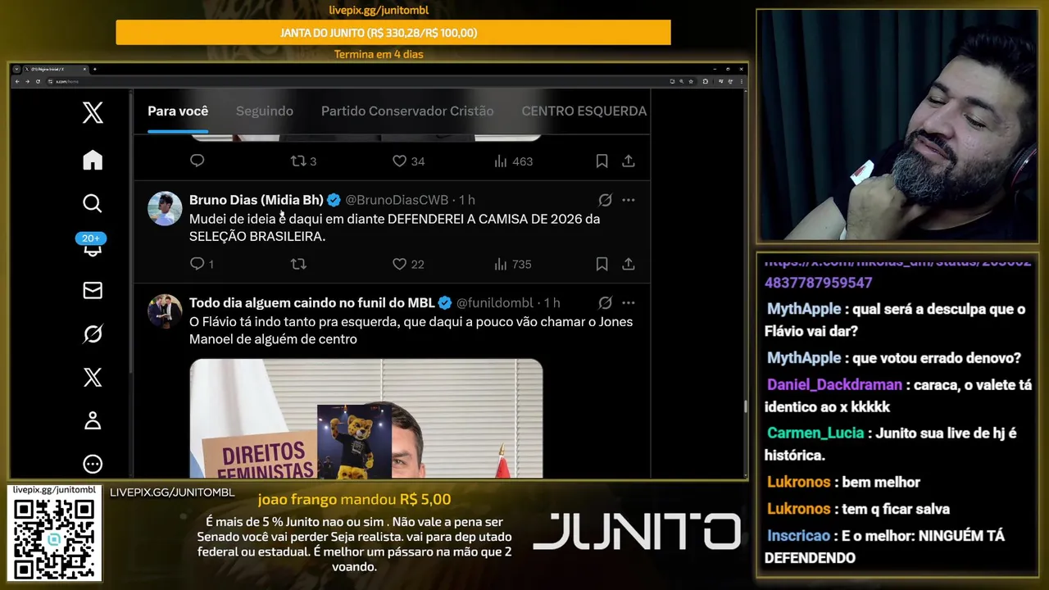Open browser tab list dropdown arrow
The image size is (1049, 590).
click(16, 69)
